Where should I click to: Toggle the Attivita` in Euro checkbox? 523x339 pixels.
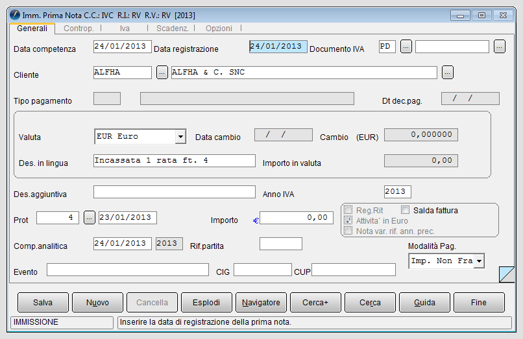click(x=348, y=220)
